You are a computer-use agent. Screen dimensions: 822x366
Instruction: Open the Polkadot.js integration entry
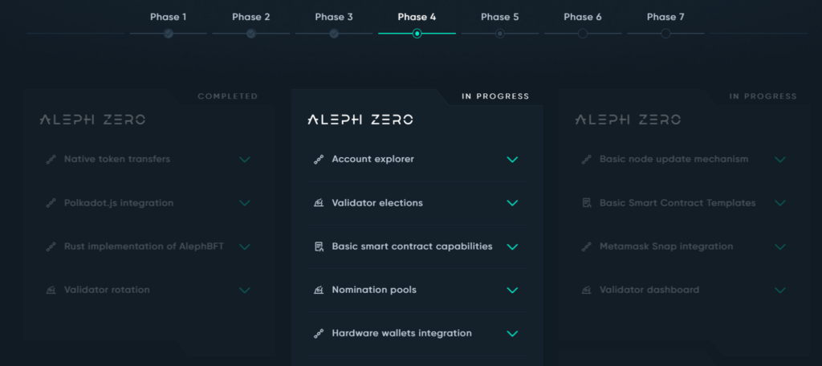(149, 203)
